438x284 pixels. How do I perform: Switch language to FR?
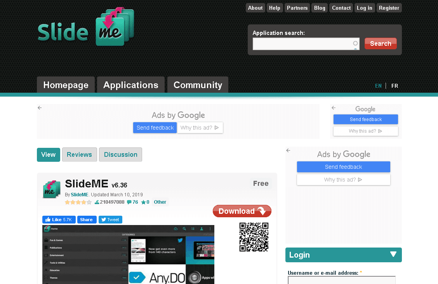click(x=395, y=86)
